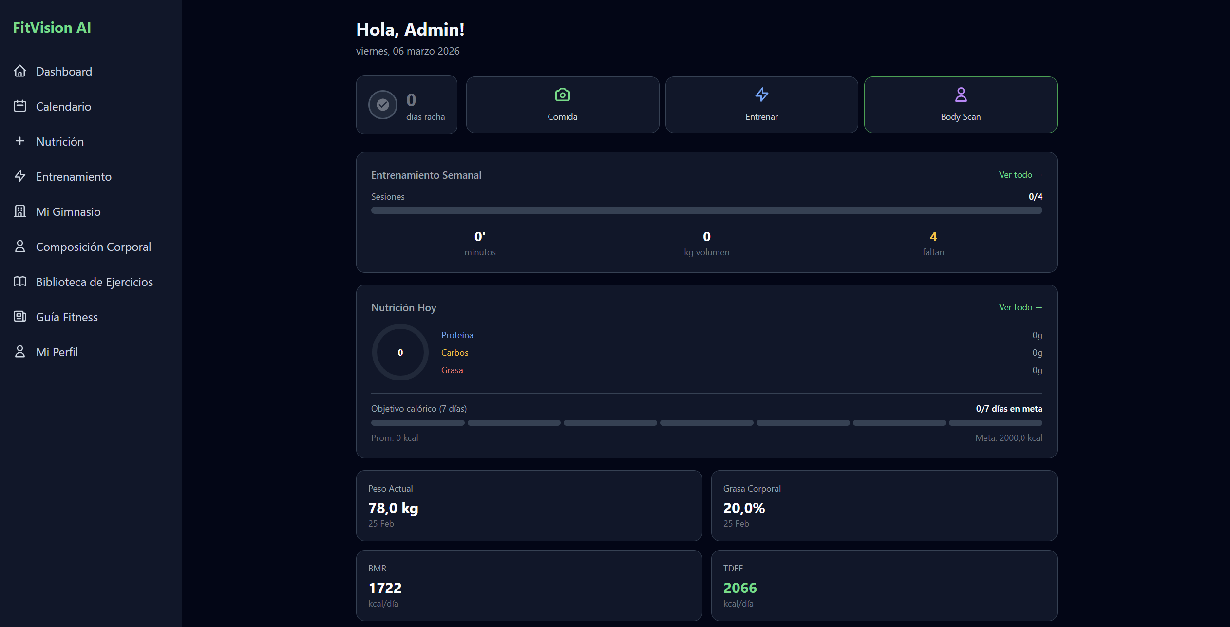Click the Sesiones weekly progress bar

[706, 210]
